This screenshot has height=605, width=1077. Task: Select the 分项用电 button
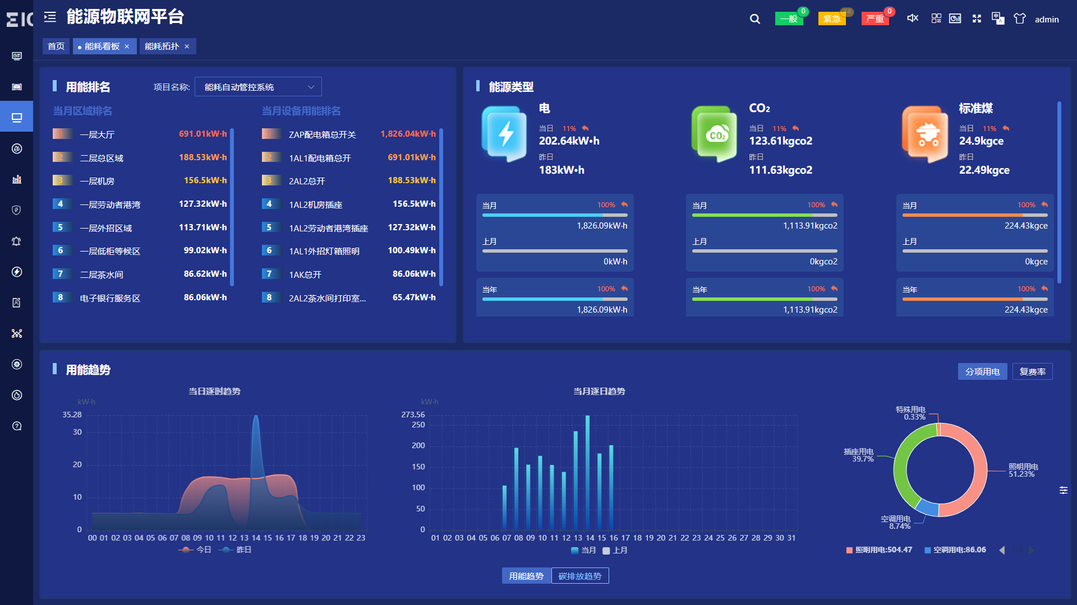[982, 371]
